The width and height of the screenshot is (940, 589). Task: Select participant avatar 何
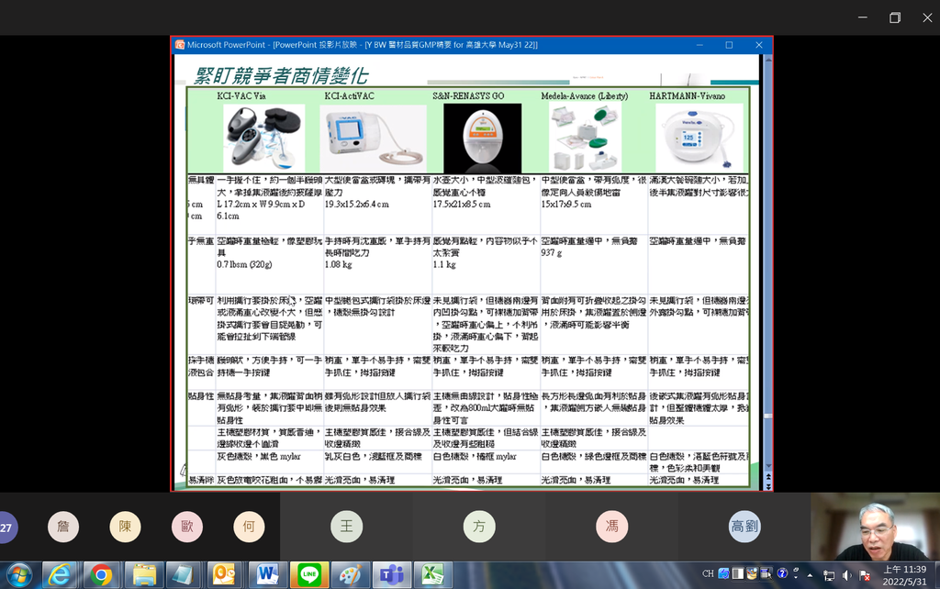(x=249, y=527)
